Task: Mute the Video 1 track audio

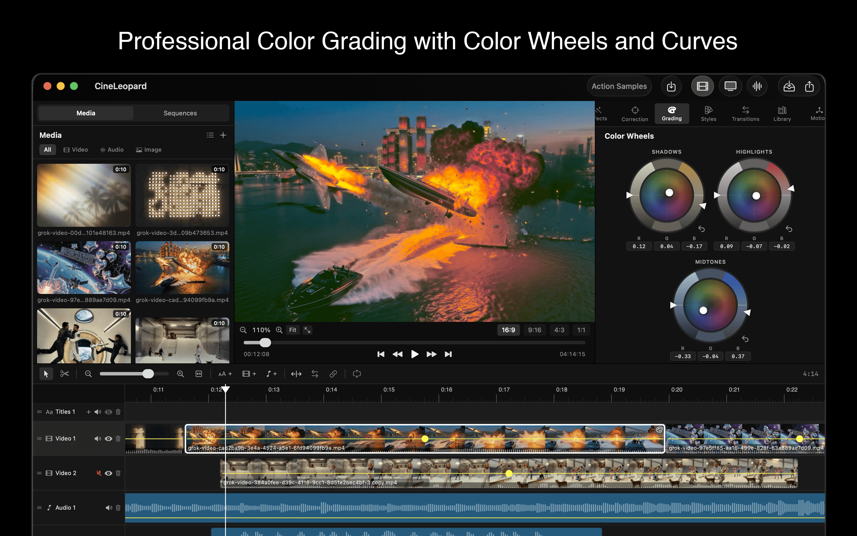Action: tap(98, 439)
